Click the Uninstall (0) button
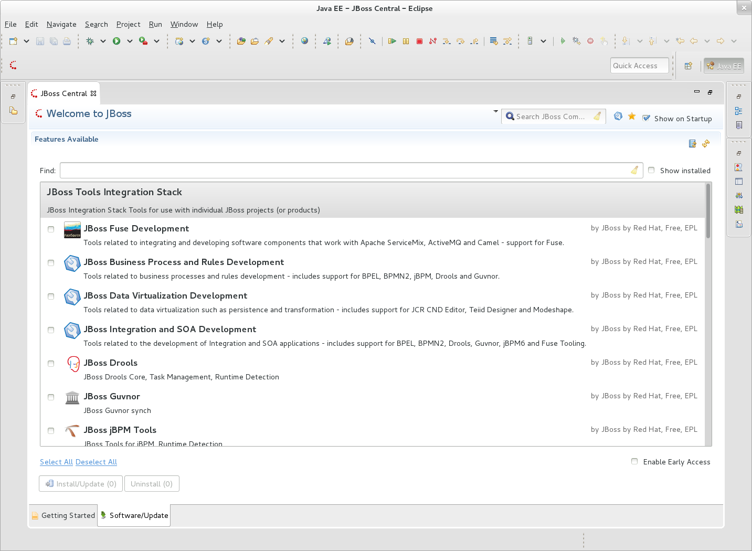752x551 pixels. [x=152, y=484]
